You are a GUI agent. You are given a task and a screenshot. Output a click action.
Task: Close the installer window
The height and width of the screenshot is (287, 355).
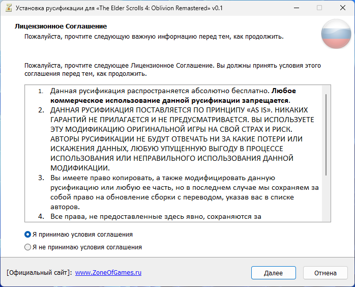(343, 8)
